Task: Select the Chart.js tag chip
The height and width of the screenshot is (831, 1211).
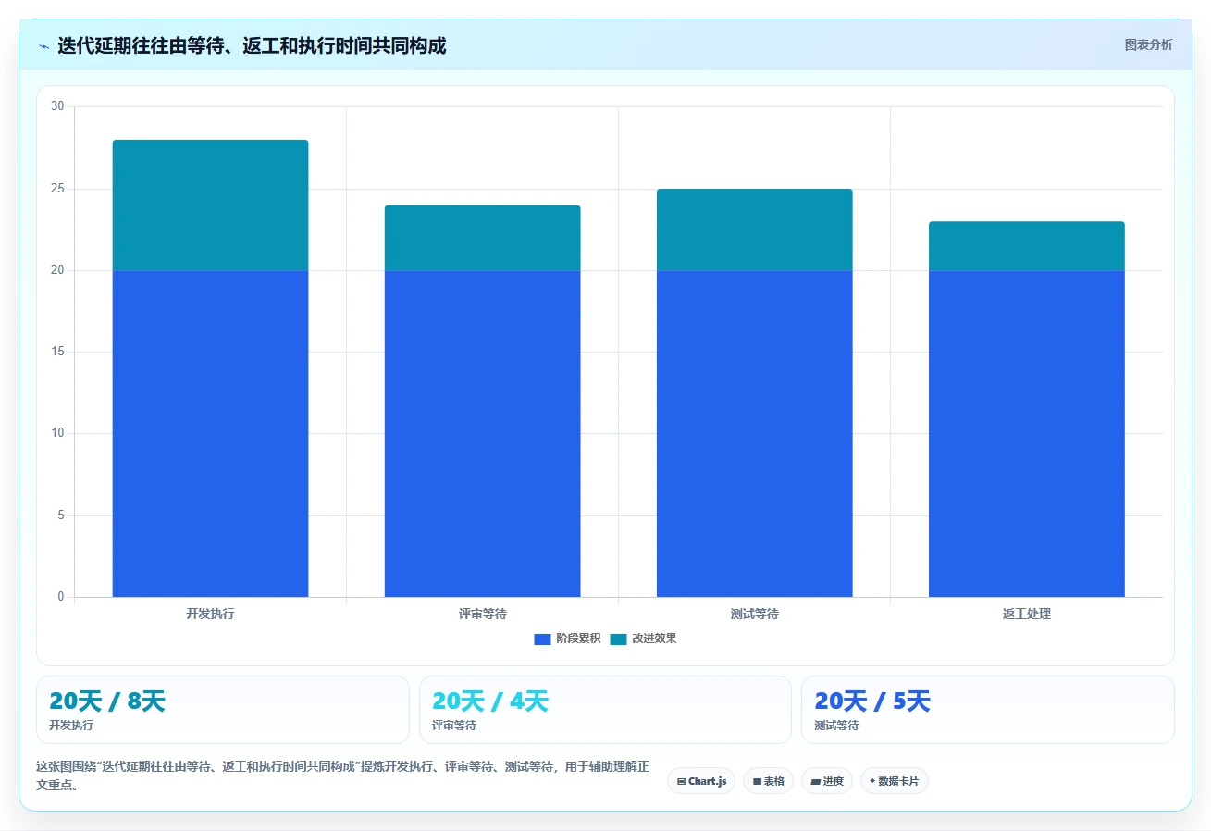Action: [x=701, y=781]
